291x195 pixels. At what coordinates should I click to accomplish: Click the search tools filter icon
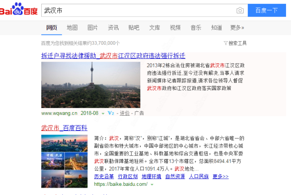(x=226, y=43)
